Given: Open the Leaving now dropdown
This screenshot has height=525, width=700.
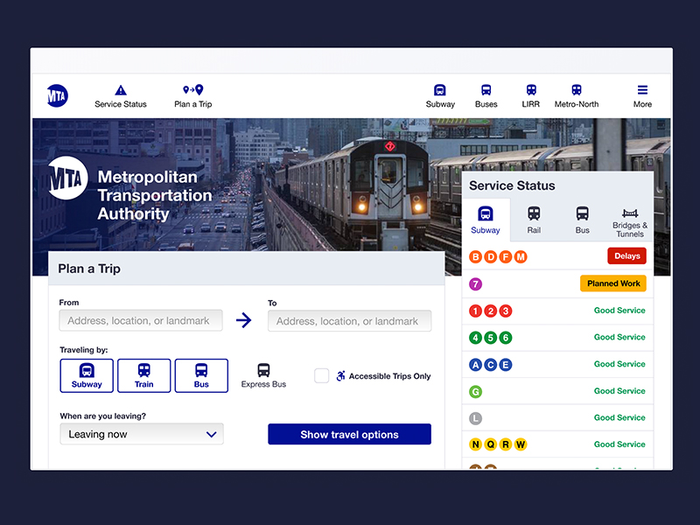Looking at the screenshot, I should coord(142,434).
